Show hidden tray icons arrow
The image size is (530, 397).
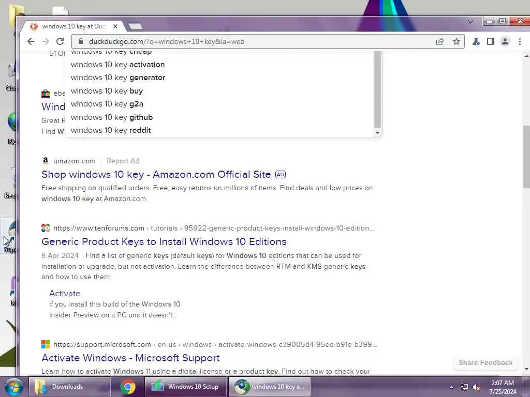tap(451, 387)
